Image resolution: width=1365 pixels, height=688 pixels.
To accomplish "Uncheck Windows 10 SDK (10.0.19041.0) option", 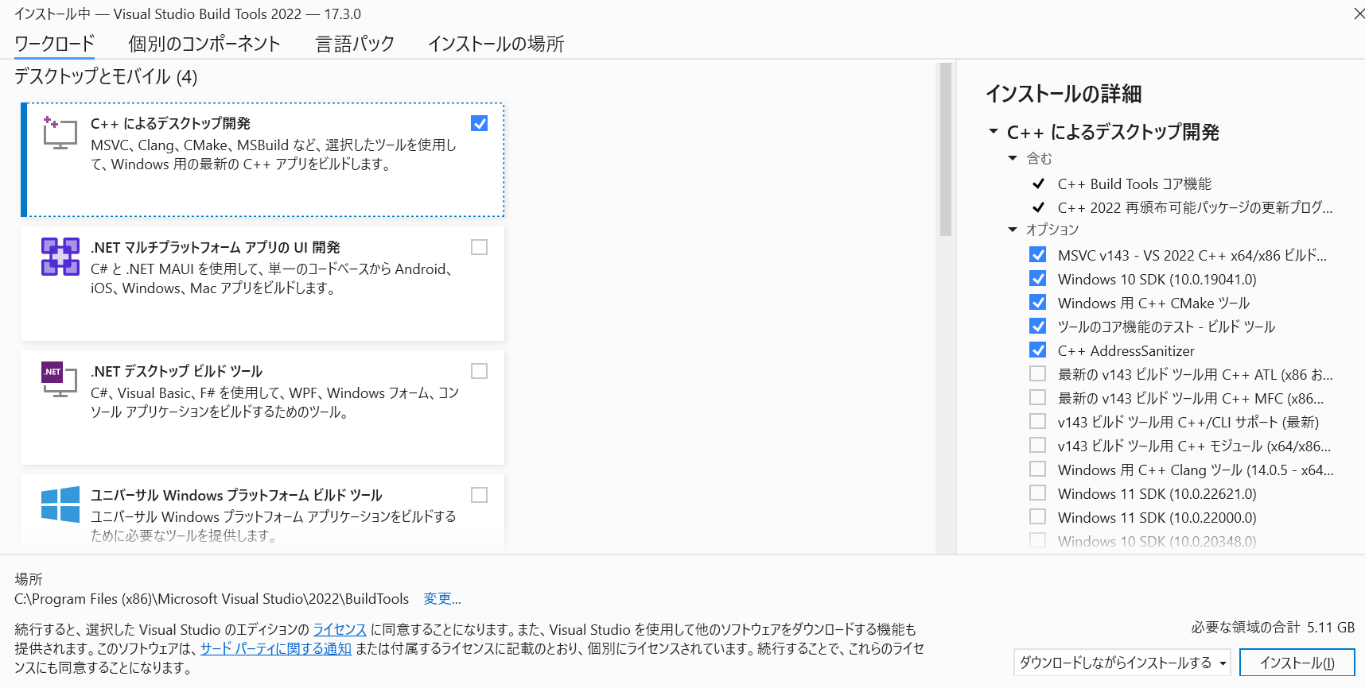I will tap(1037, 278).
